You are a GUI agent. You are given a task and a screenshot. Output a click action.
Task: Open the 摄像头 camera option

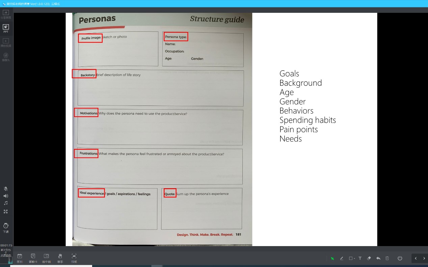(x=6, y=57)
